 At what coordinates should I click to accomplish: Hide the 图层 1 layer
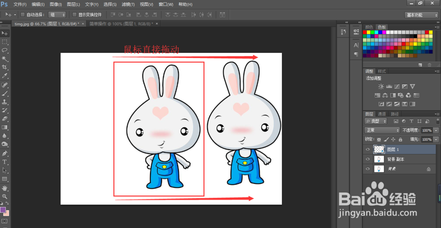[x=368, y=150]
